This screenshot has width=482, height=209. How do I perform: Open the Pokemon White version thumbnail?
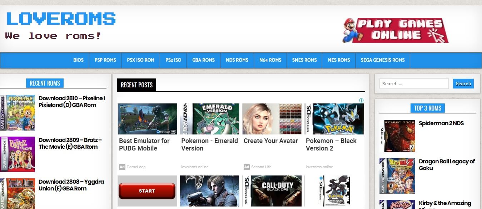click(334, 191)
